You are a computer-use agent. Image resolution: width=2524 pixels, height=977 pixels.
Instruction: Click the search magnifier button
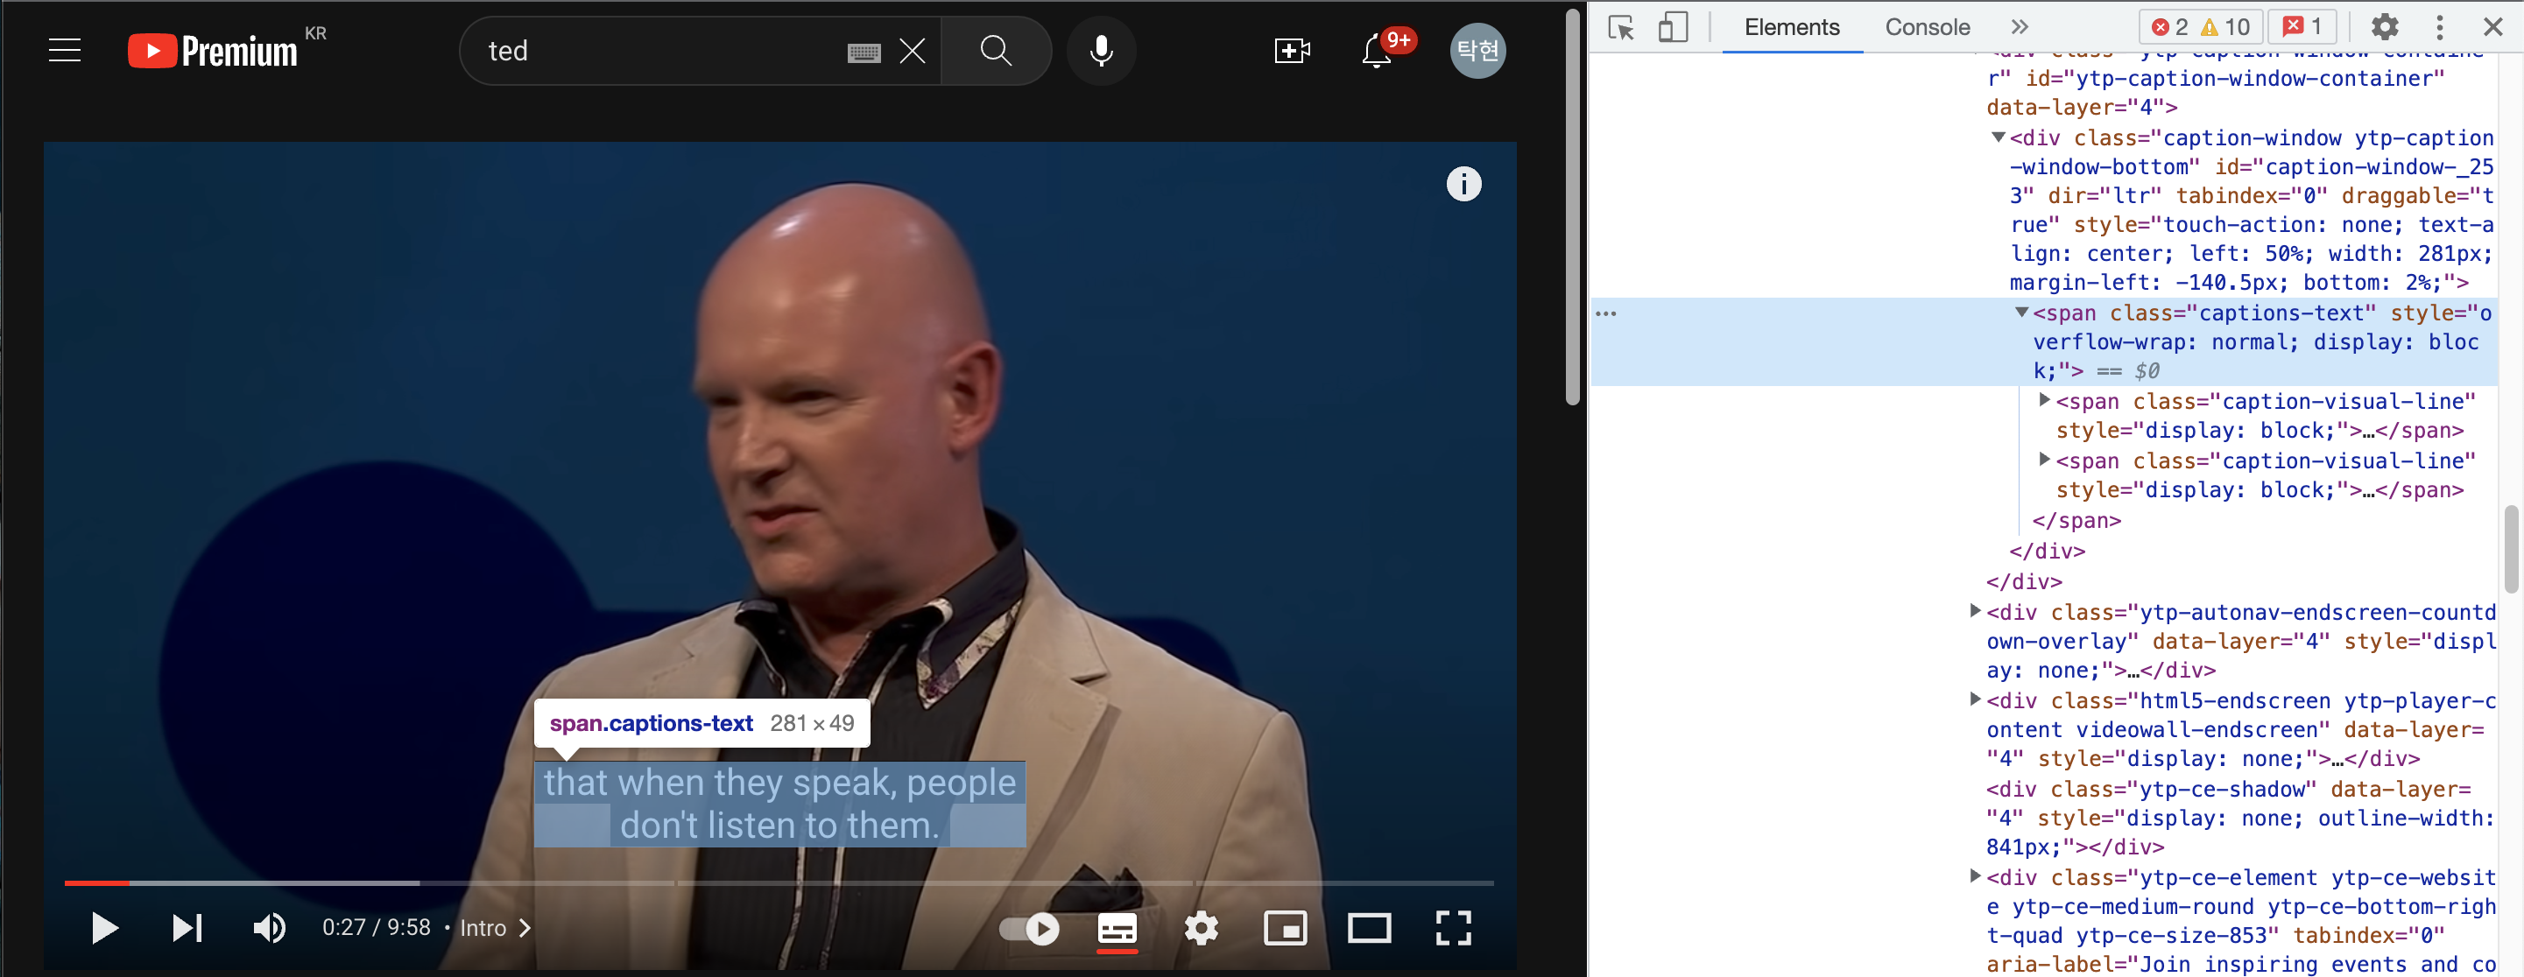(996, 50)
